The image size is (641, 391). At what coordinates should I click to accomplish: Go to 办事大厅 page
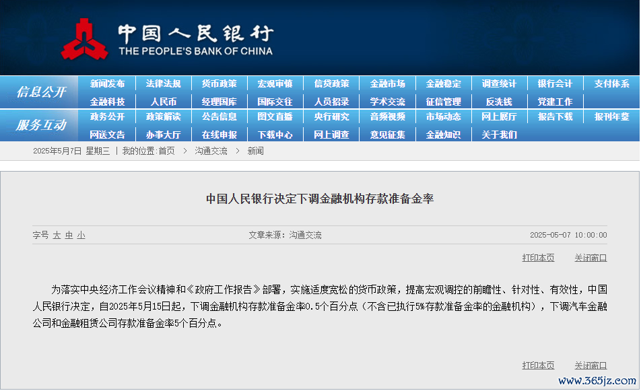pyautogui.click(x=163, y=135)
